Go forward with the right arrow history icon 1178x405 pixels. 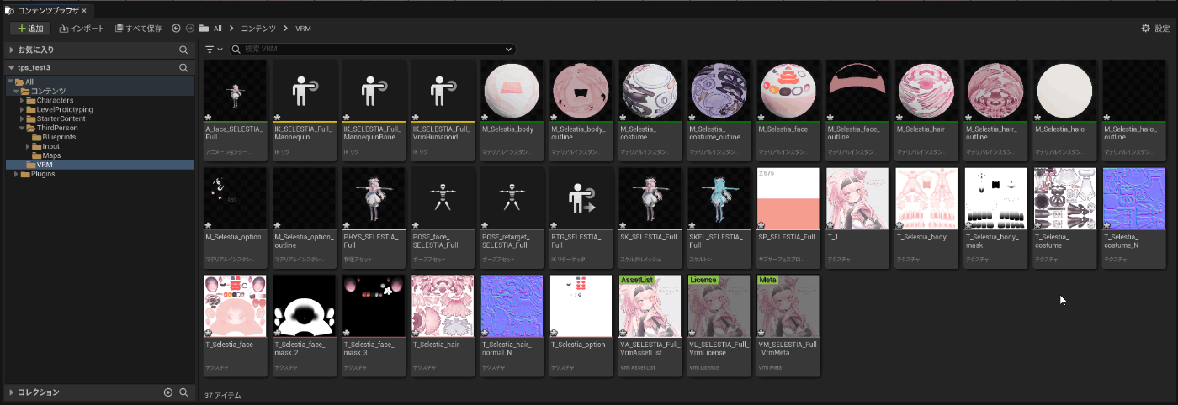click(190, 28)
